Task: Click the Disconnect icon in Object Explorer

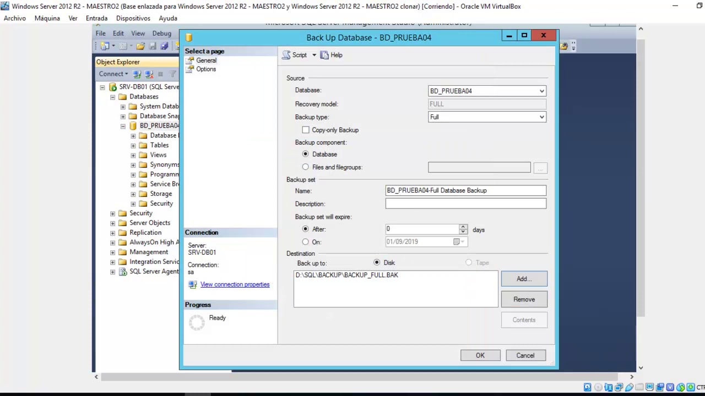Action: (149, 74)
